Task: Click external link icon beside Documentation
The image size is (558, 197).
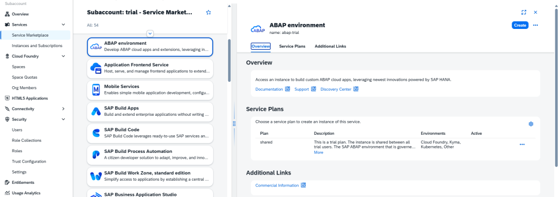Action: tap(288, 89)
